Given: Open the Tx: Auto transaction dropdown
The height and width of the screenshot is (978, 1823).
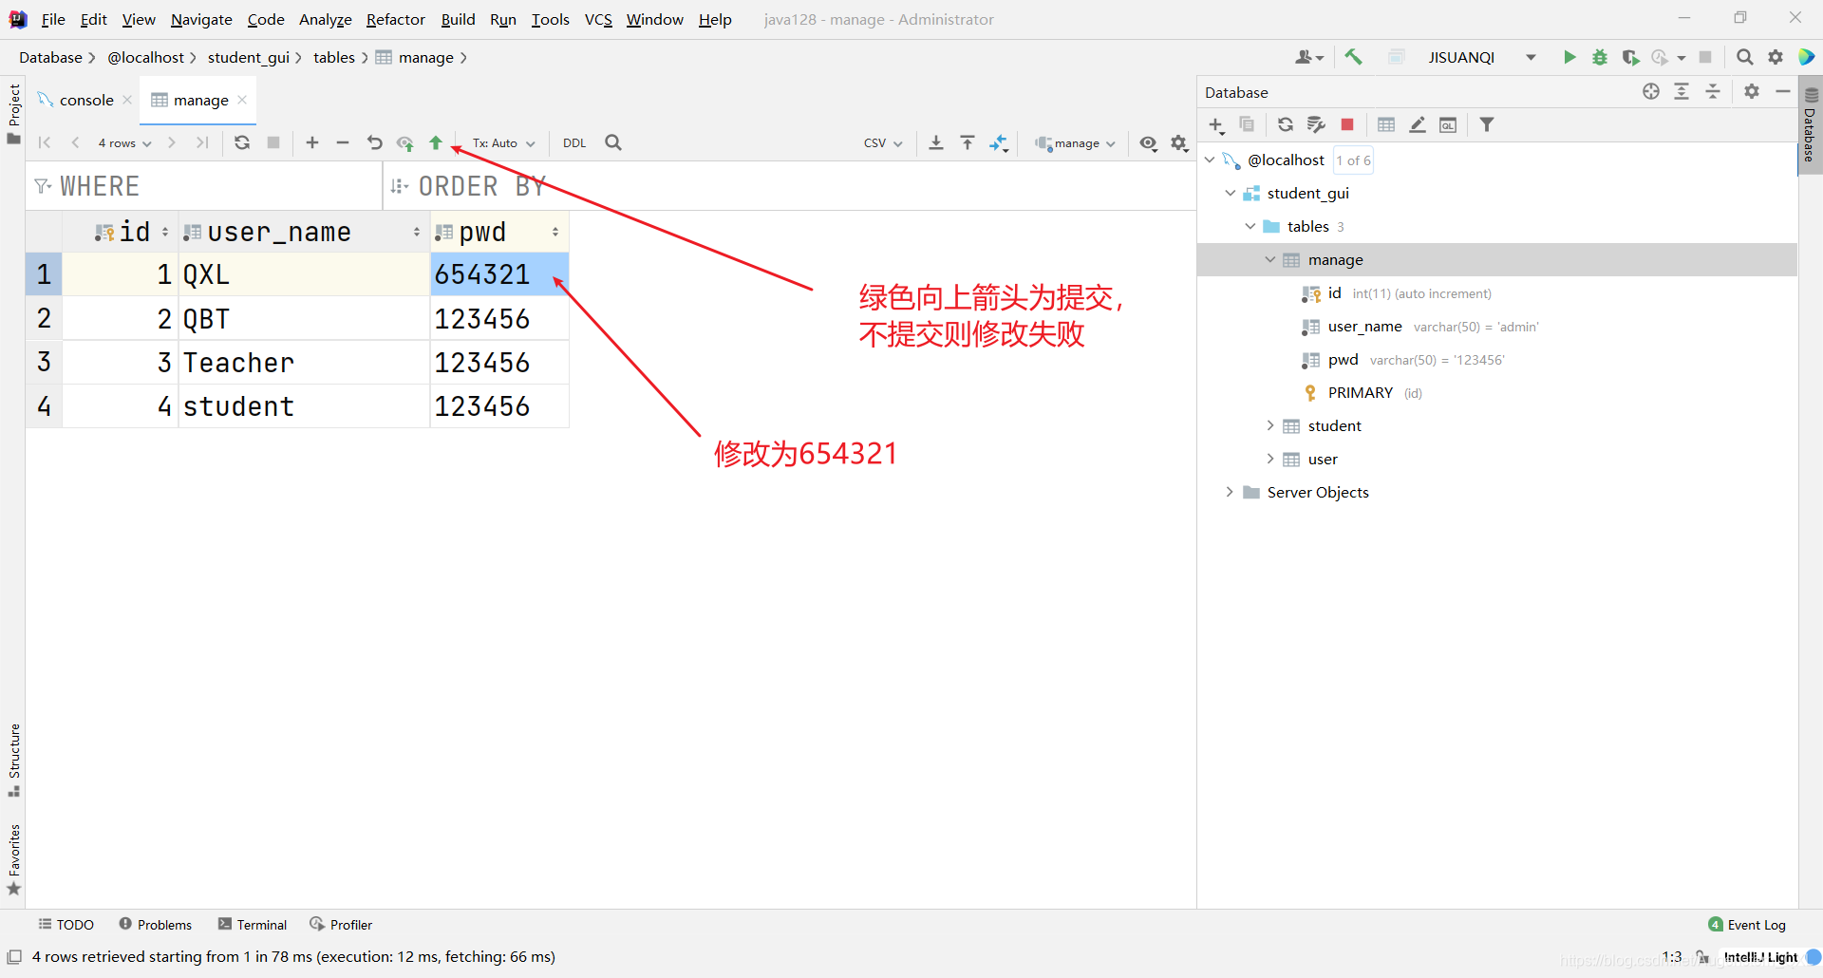Looking at the screenshot, I should tap(504, 143).
